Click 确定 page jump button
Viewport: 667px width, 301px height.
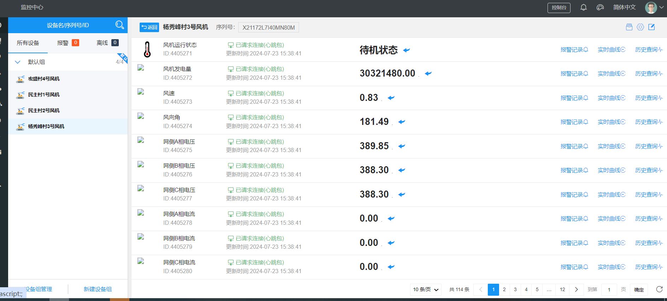639,290
